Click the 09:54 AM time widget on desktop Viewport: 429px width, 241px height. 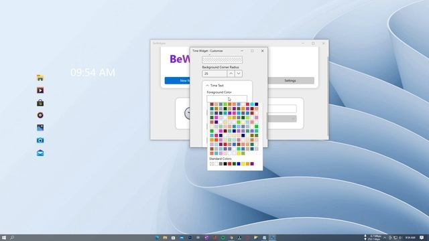point(93,72)
